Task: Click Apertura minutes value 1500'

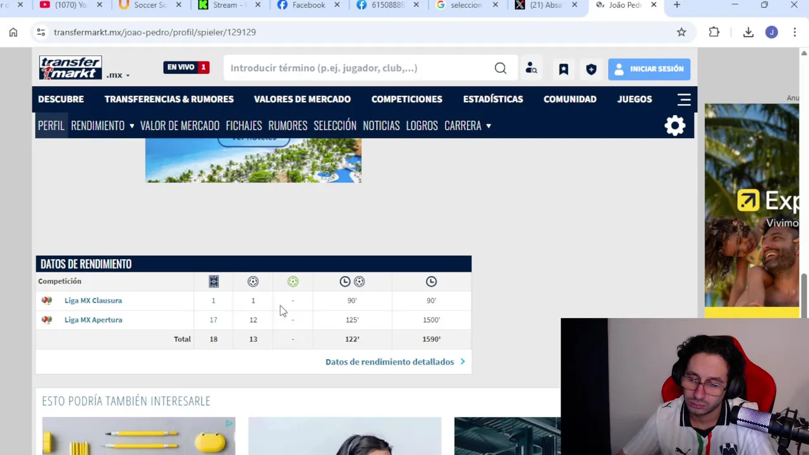Action: [431, 320]
